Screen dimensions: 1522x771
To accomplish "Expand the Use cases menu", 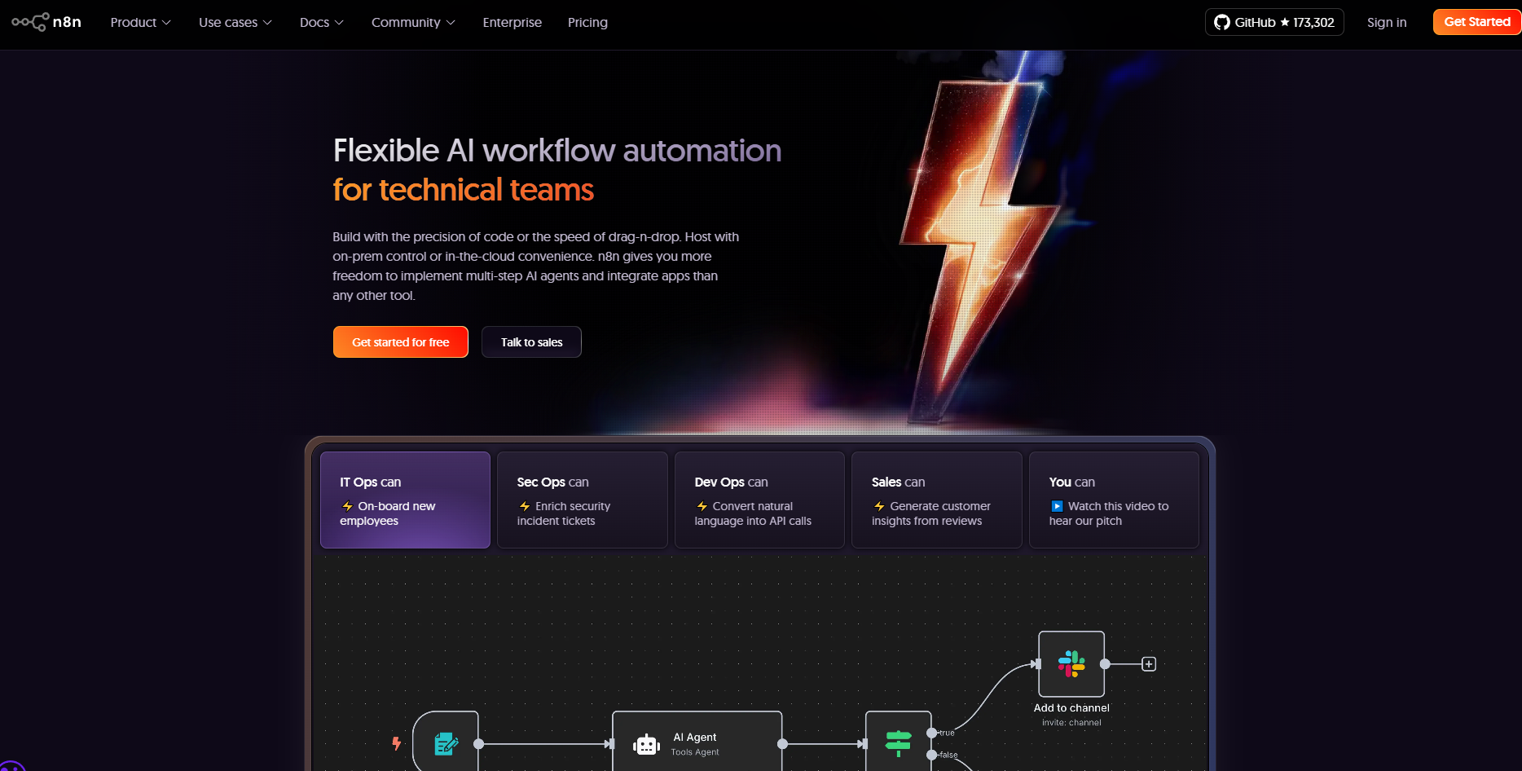I will 235,22.
